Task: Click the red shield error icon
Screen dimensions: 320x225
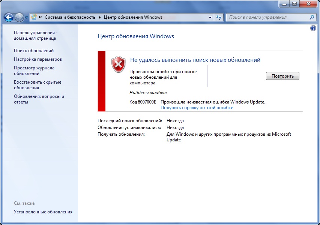Action: tap(119, 64)
